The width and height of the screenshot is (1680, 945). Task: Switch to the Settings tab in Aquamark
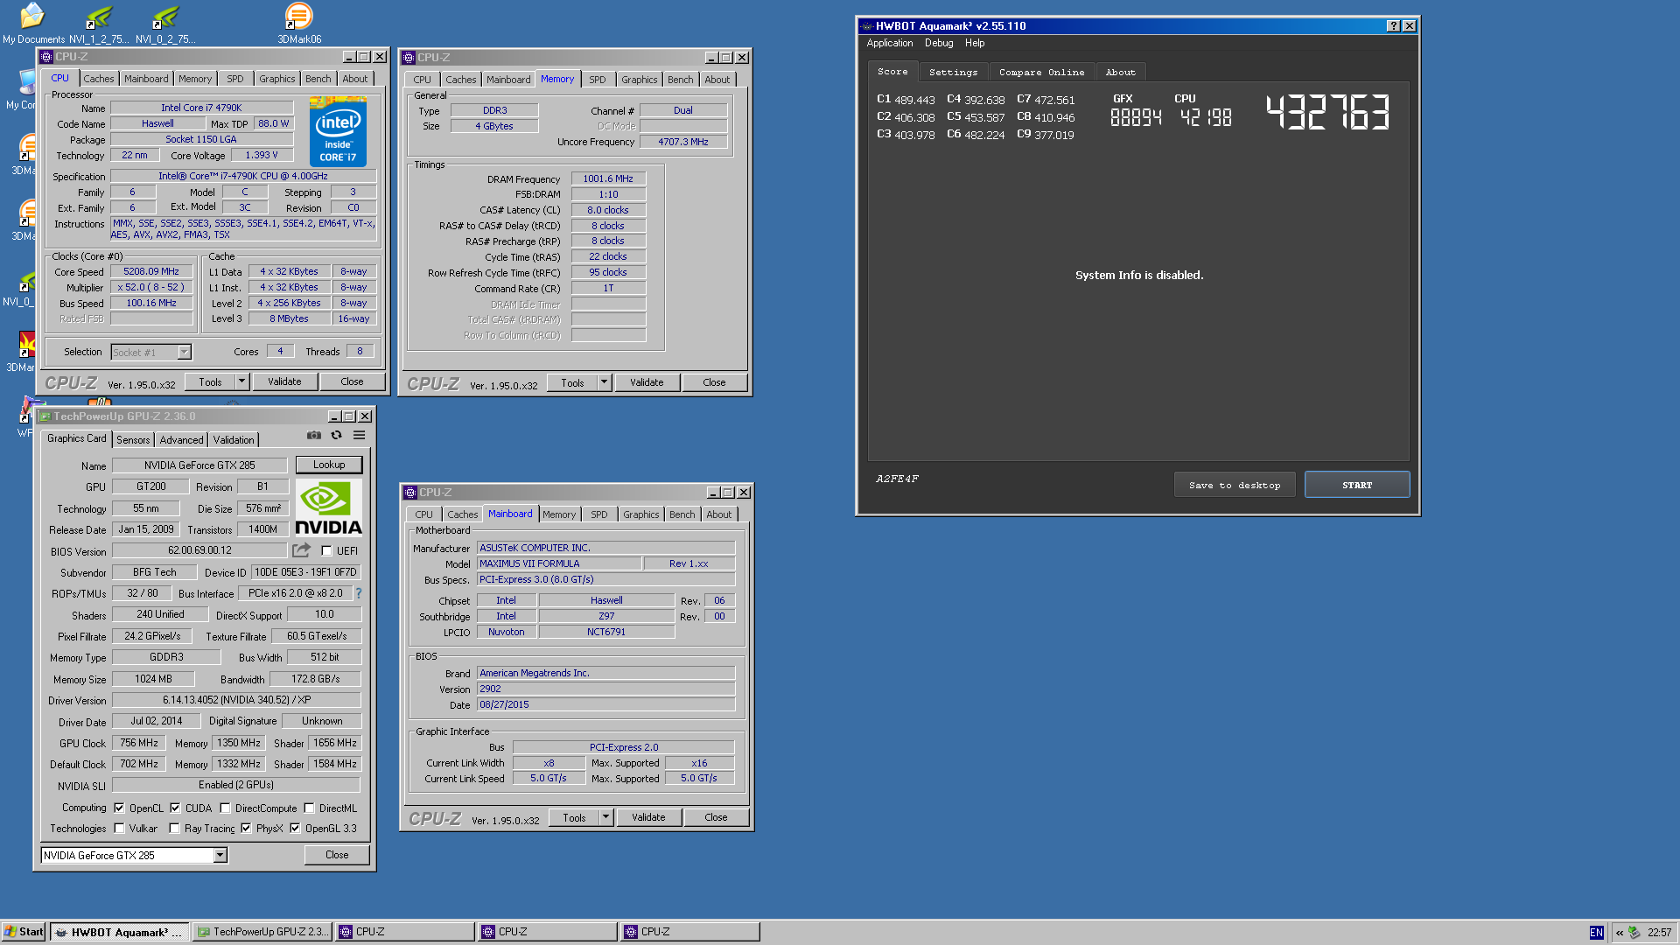coord(953,73)
